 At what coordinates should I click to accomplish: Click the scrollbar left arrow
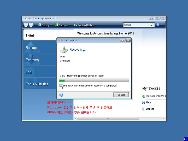(x=75, y=119)
